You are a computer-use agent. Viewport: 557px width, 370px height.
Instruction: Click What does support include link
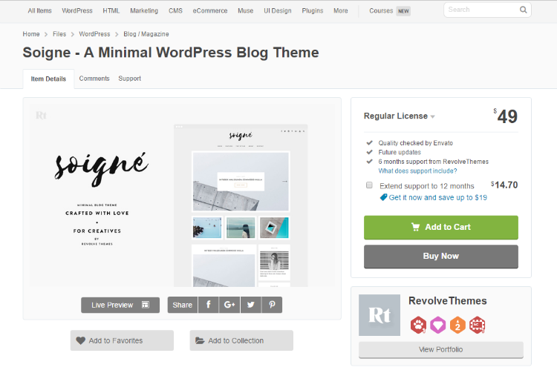[x=417, y=171]
